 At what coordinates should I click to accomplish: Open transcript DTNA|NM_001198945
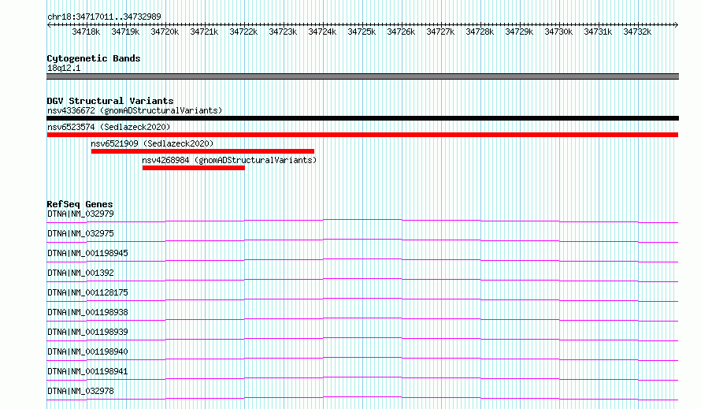87,253
